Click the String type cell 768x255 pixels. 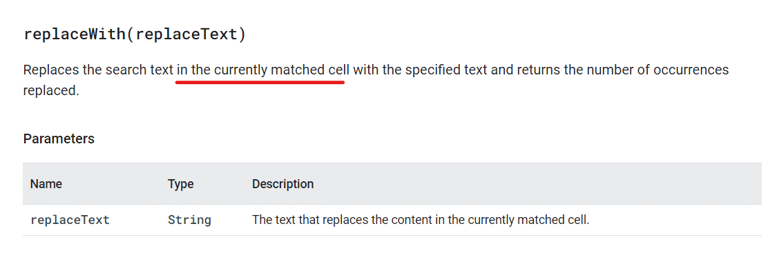(189, 220)
